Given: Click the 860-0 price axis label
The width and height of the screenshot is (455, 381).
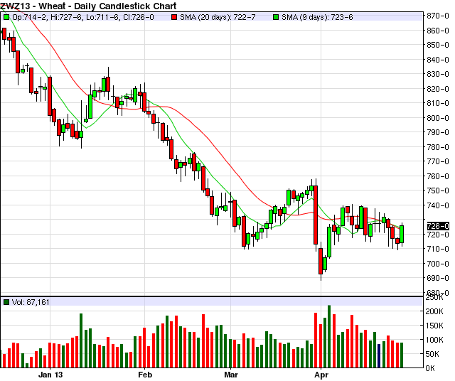Looking at the screenshot, I should 438,31.
